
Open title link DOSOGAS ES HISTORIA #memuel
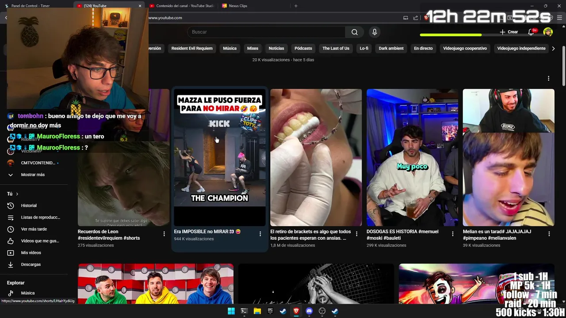pos(402,235)
